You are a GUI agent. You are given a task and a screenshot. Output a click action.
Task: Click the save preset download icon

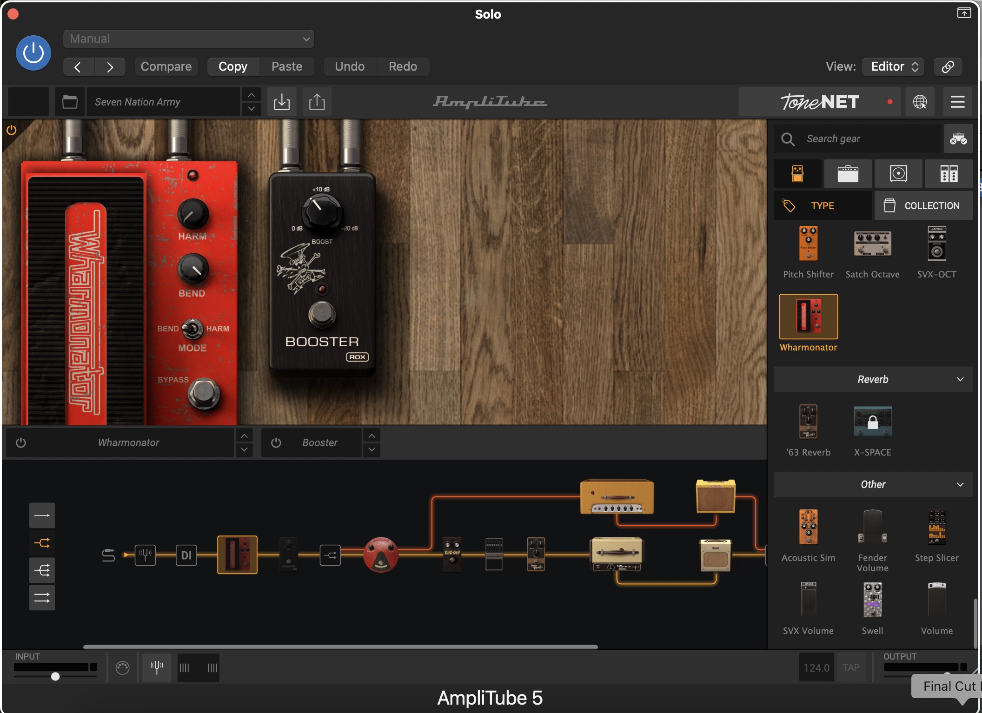point(282,101)
